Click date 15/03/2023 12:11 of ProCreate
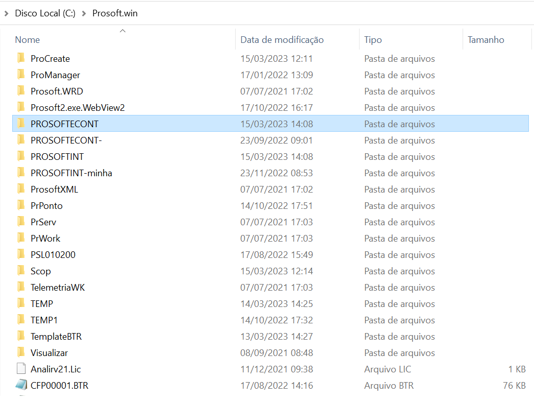 [276, 59]
